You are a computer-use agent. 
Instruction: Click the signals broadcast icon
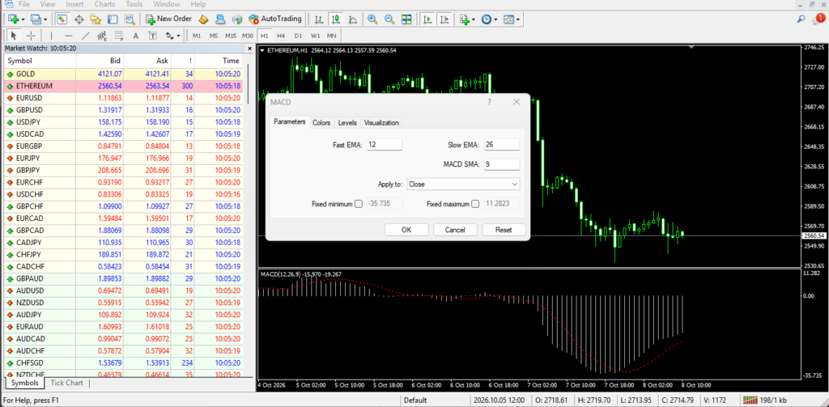click(x=237, y=19)
